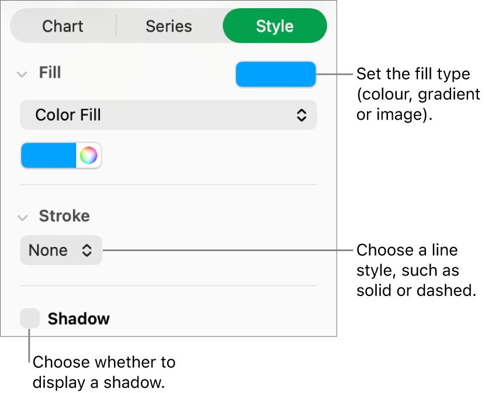This screenshot has height=393, width=485.
Task: Select the green Style tab
Action: point(275,26)
